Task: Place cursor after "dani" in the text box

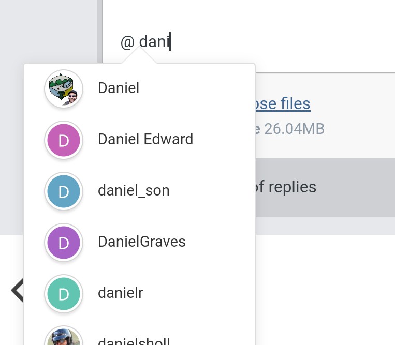Action: [x=170, y=42]
